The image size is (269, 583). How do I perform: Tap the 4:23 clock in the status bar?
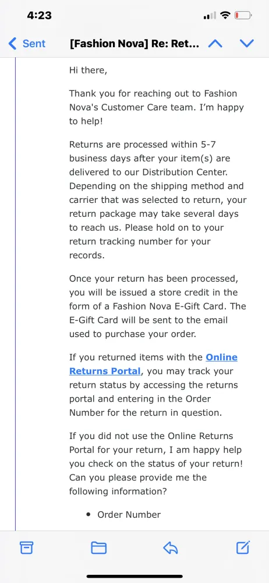pyautogui.click(x=39, y=16)
